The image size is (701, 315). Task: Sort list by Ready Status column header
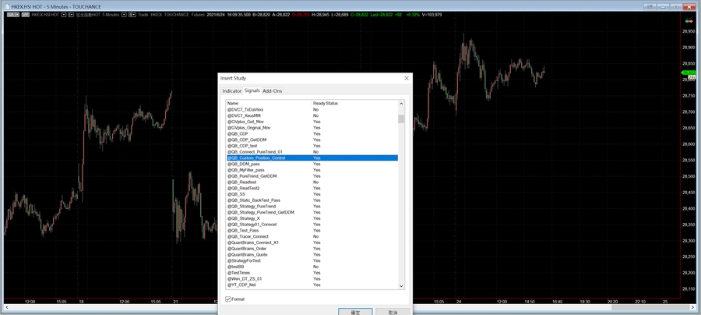click(x=326, y=103)
